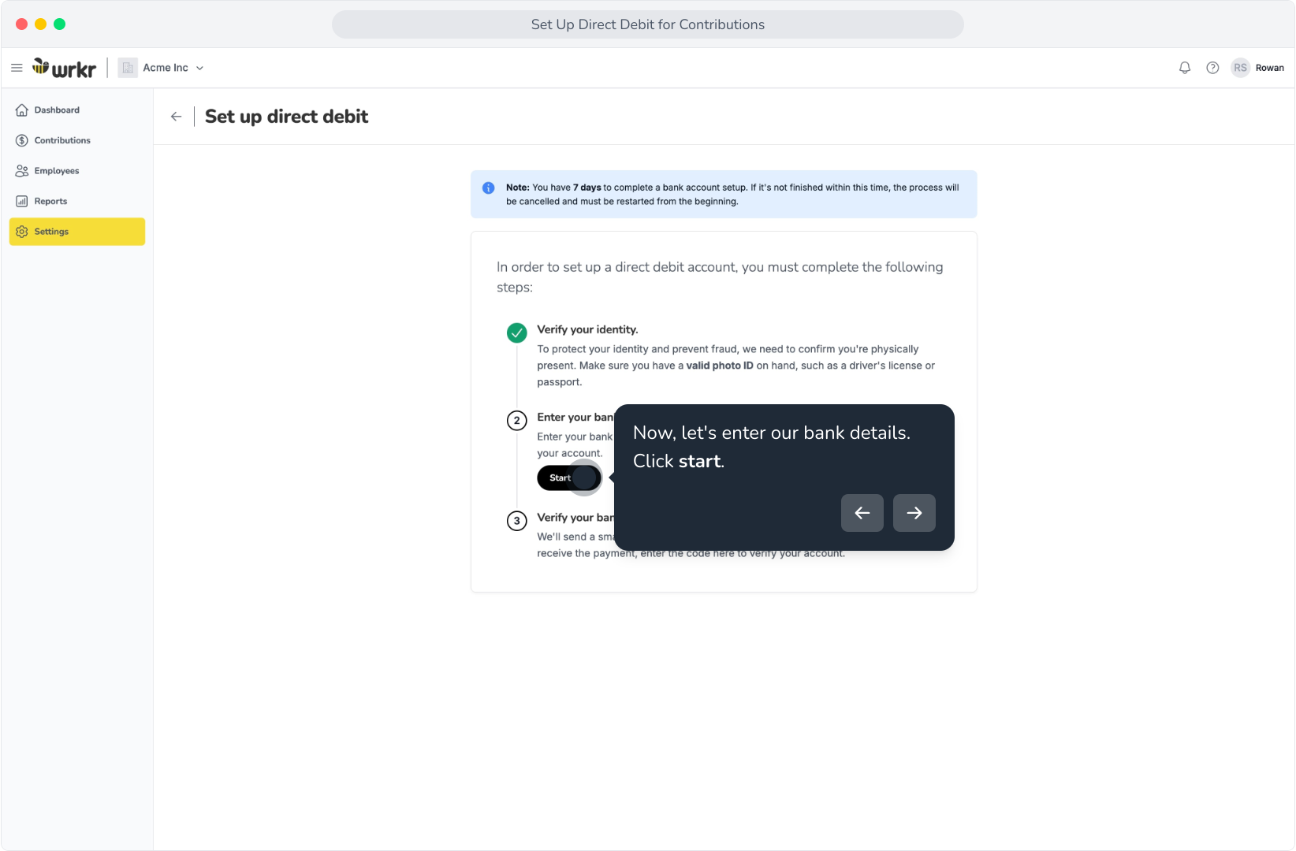Click the step 2 circle marker

(516, 420)
